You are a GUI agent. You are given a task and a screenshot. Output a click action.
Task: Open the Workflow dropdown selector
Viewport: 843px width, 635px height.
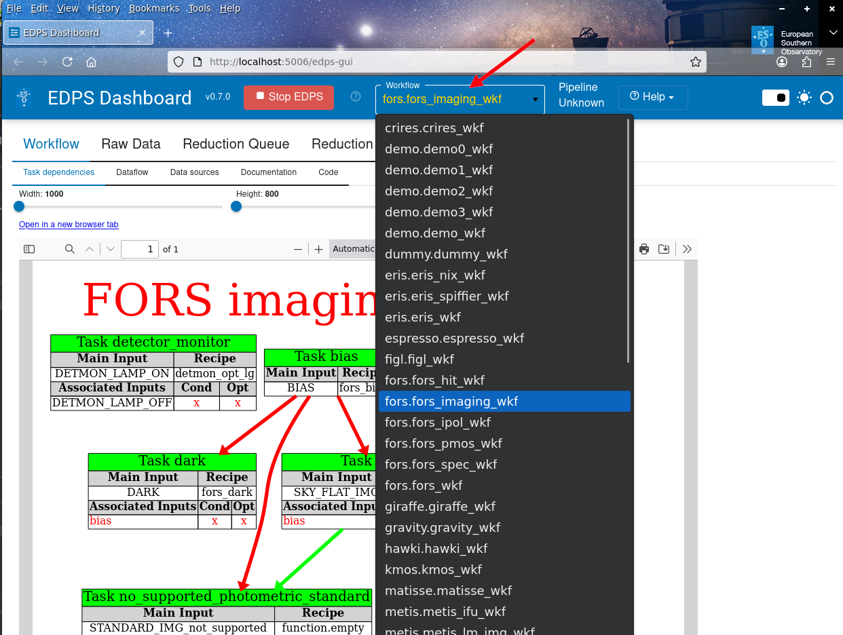[460, 99]
